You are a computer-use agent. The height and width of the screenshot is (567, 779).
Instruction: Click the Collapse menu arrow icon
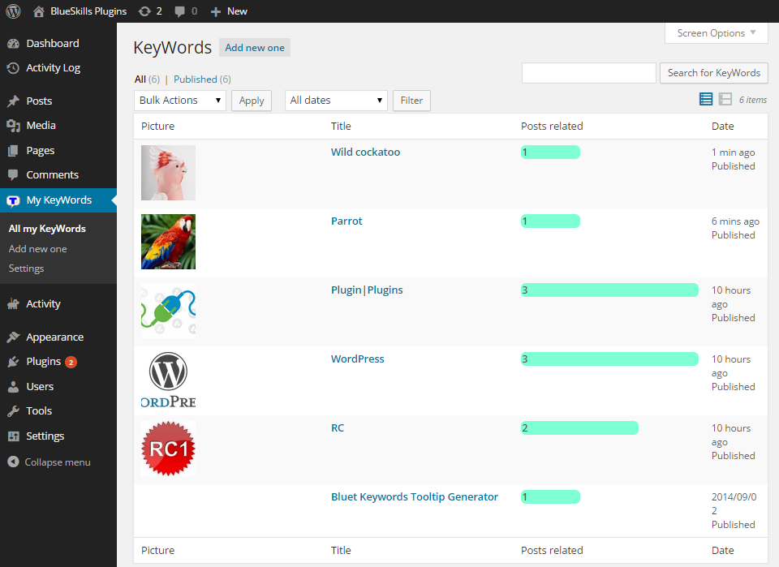13,462
